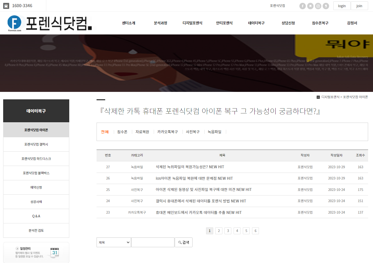Click the home icon in breadcrumb
The image size is (373, 263).
click(318, 97)
